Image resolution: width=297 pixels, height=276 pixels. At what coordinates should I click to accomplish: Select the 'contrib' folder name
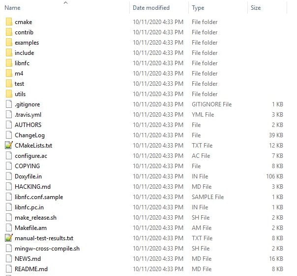click(24, 32)
